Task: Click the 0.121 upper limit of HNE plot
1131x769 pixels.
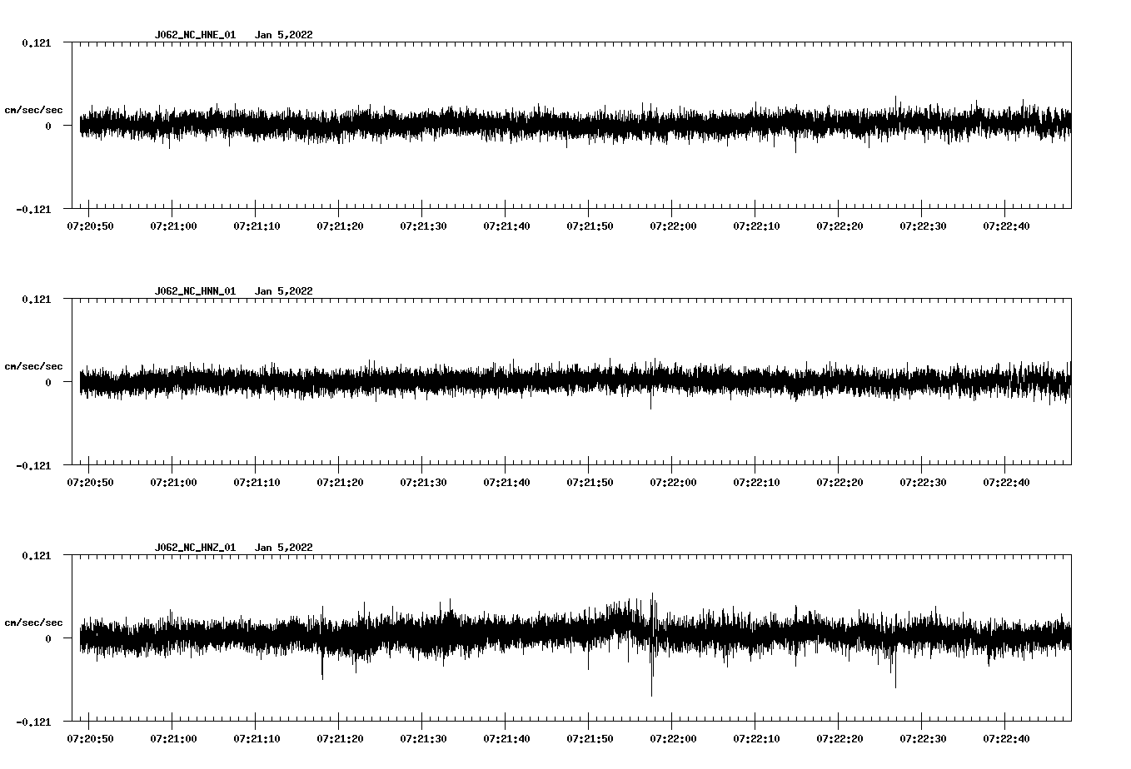Action: pyautogui.click(x=36, y=42)
